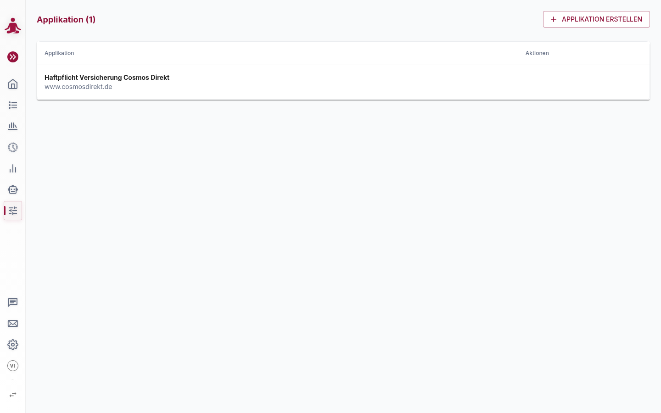
Task: Click the www.cosmosdirekt.de URL text
Action: 78,87
